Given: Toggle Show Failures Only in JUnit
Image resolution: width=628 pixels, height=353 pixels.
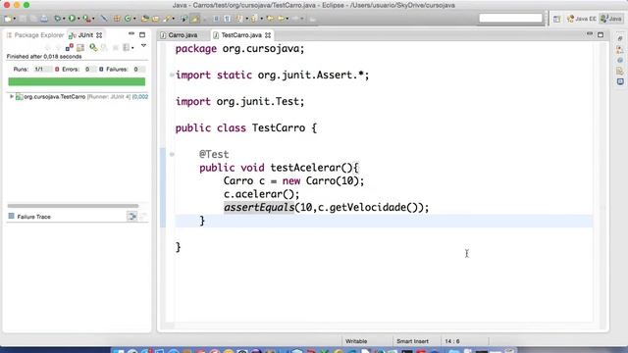Looking at the screenshot, I should tap(70, 48).
